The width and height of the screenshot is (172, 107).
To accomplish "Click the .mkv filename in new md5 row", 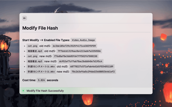I will (41, 72).
